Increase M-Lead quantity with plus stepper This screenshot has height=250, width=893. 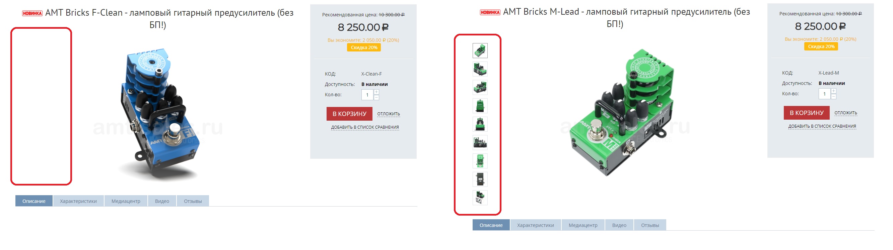833,91
